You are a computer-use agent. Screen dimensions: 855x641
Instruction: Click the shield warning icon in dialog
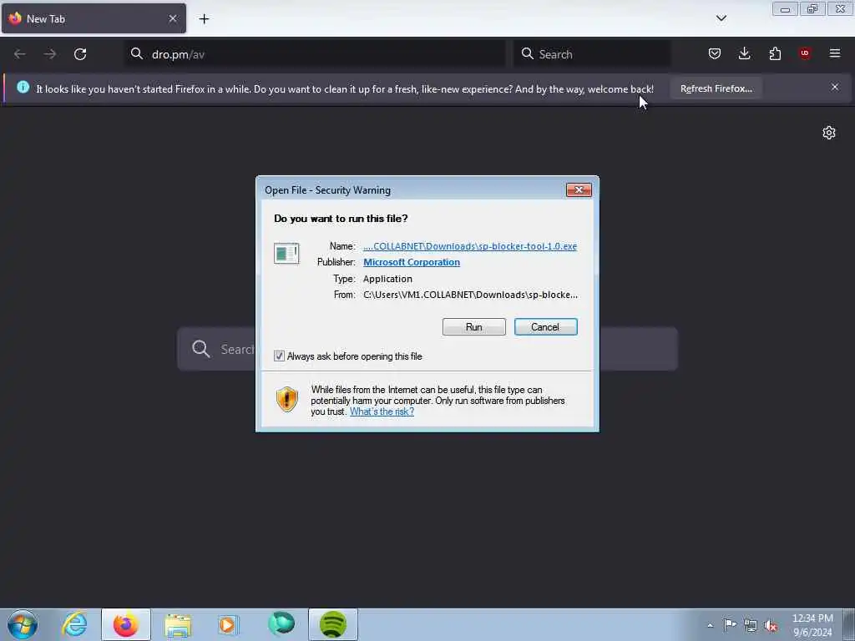coord(287,399)
